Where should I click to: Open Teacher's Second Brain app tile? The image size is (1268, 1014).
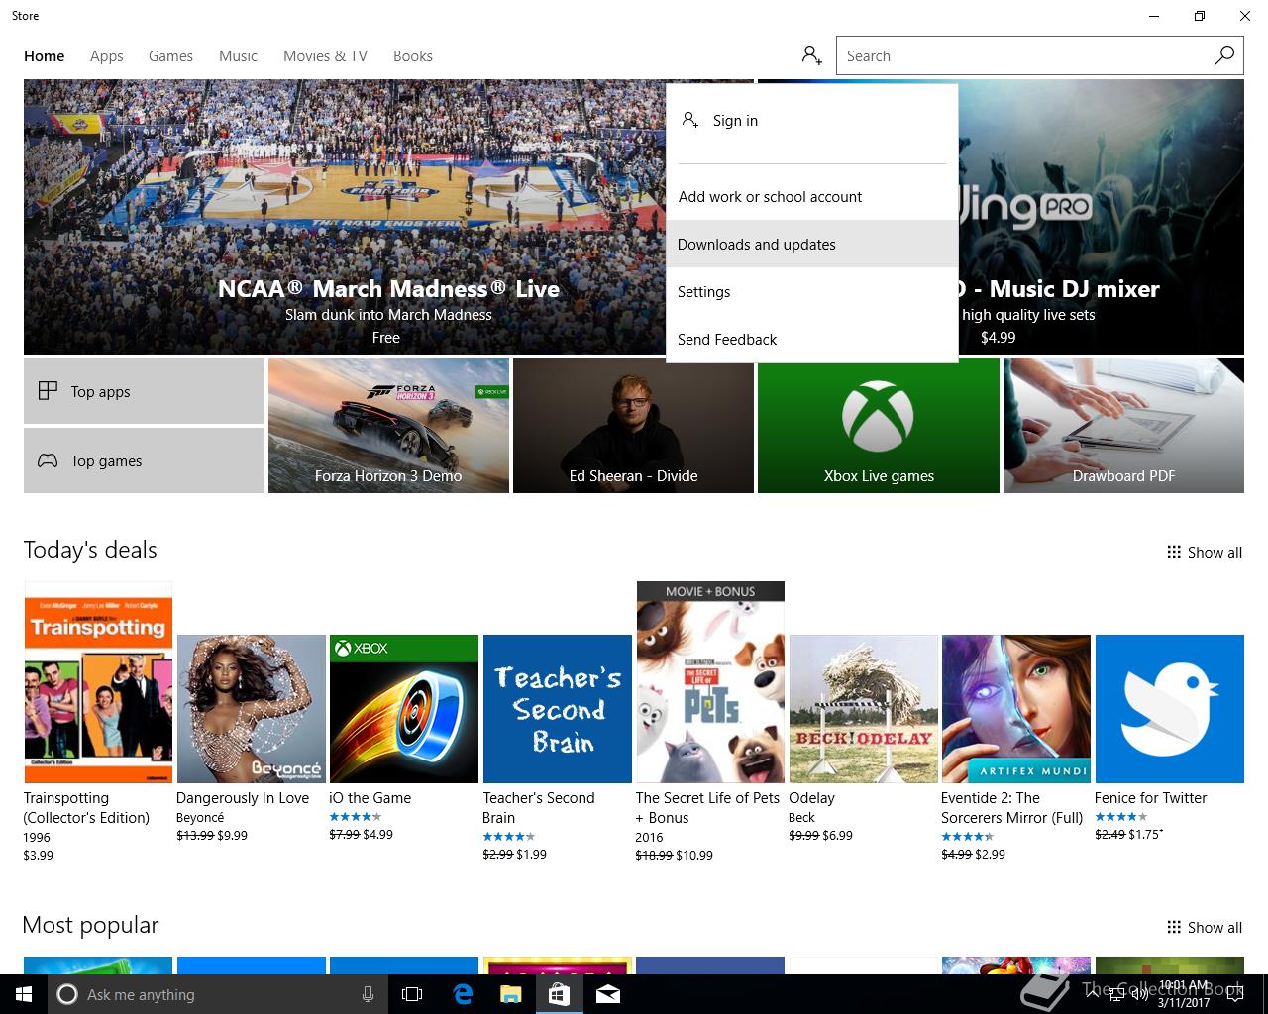(558, 709)
